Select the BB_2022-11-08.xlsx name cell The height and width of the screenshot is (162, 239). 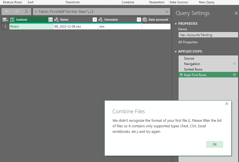(x=76, y=26)
